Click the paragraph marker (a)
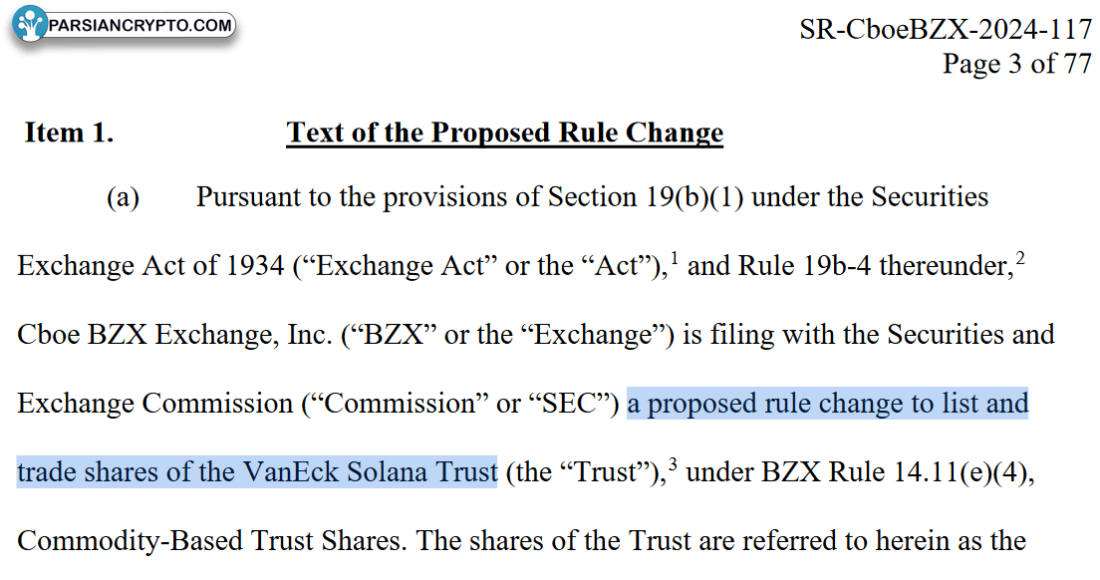Image resolution: width=1100 pixels, height=580 pixels. coord(123,197)
